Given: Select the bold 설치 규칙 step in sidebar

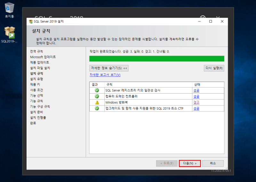Looking at the screenshot, I should [36, 74].
